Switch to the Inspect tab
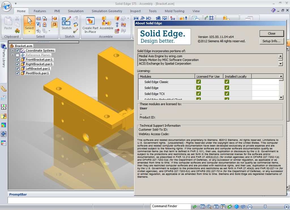 pos(135,11)
